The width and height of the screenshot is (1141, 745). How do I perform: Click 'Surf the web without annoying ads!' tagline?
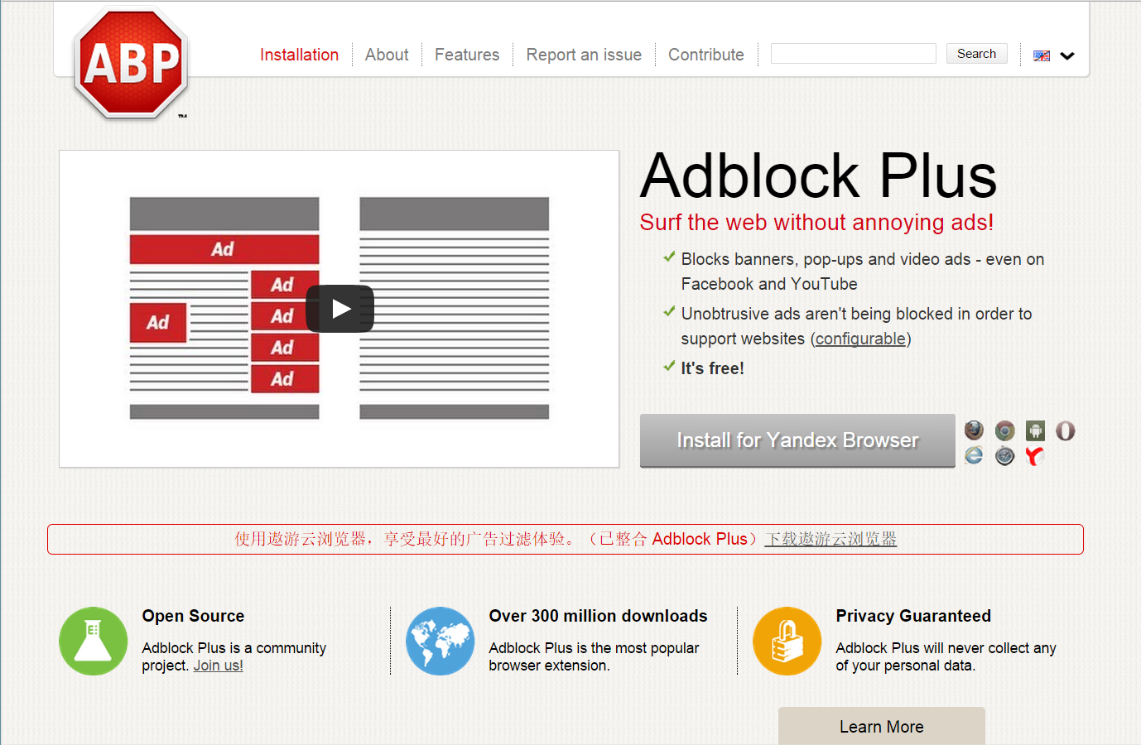tap(816, 222)
